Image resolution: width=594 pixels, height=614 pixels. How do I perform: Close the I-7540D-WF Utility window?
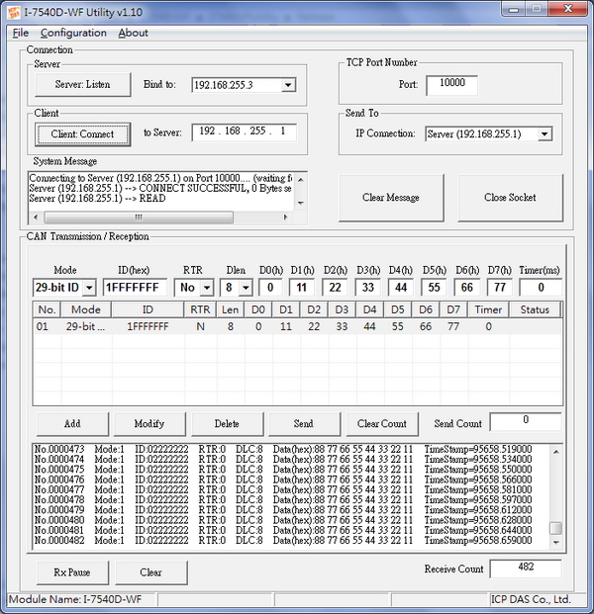click(567, 9)
